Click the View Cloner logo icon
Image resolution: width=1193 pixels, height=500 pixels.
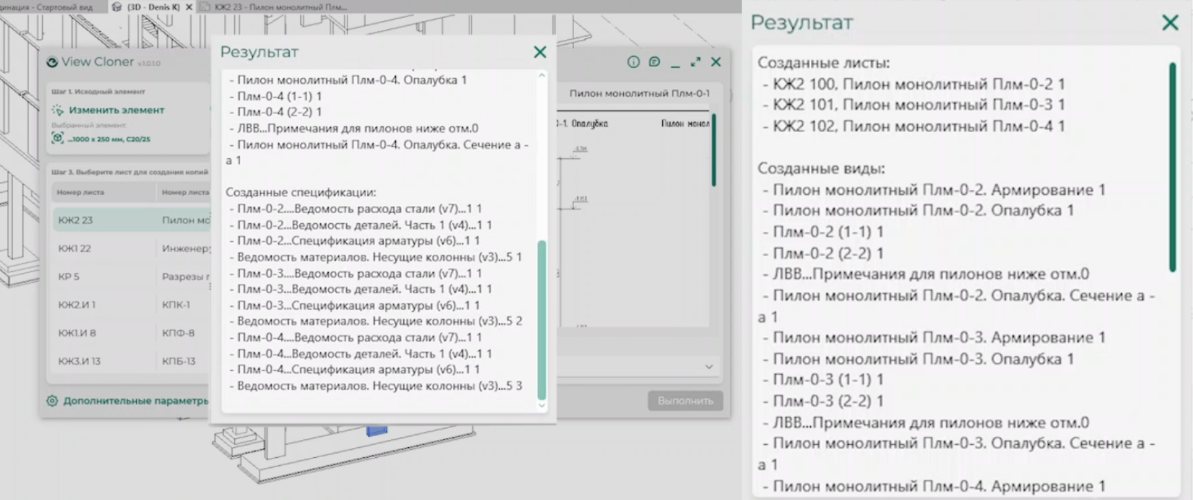pyautogui.click(x=52, y=62)
